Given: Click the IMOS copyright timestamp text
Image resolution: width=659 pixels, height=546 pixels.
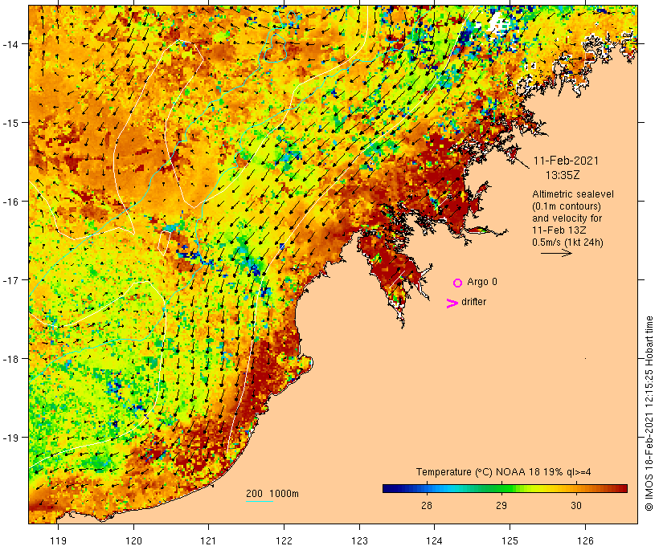Looking at the screenshot, I should [x=649, y=414].
